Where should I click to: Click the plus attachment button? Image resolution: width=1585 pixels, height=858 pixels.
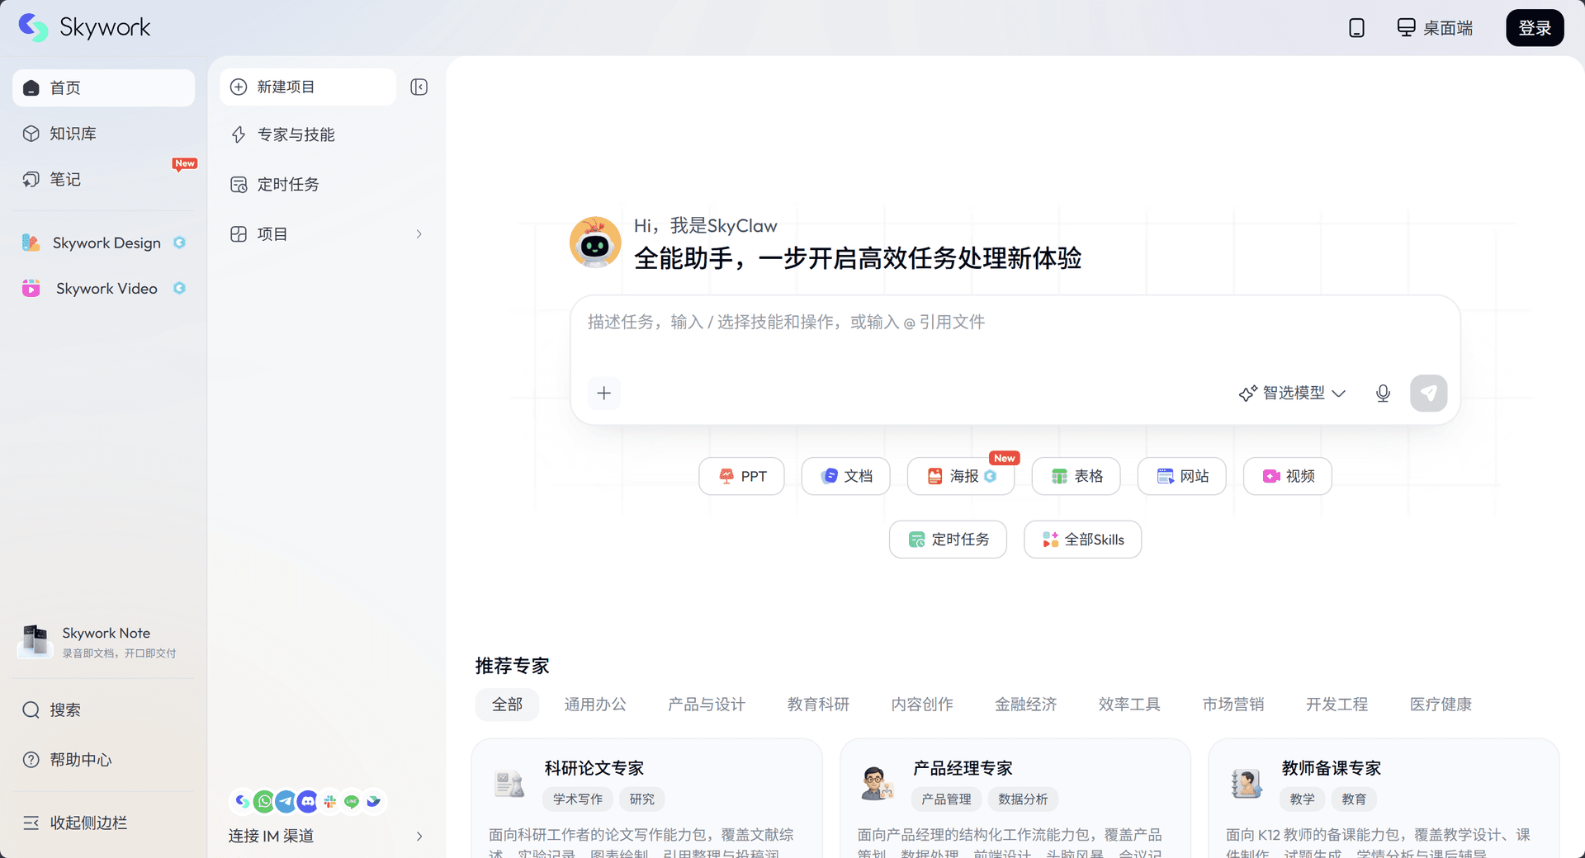click(x=604, y=393)
